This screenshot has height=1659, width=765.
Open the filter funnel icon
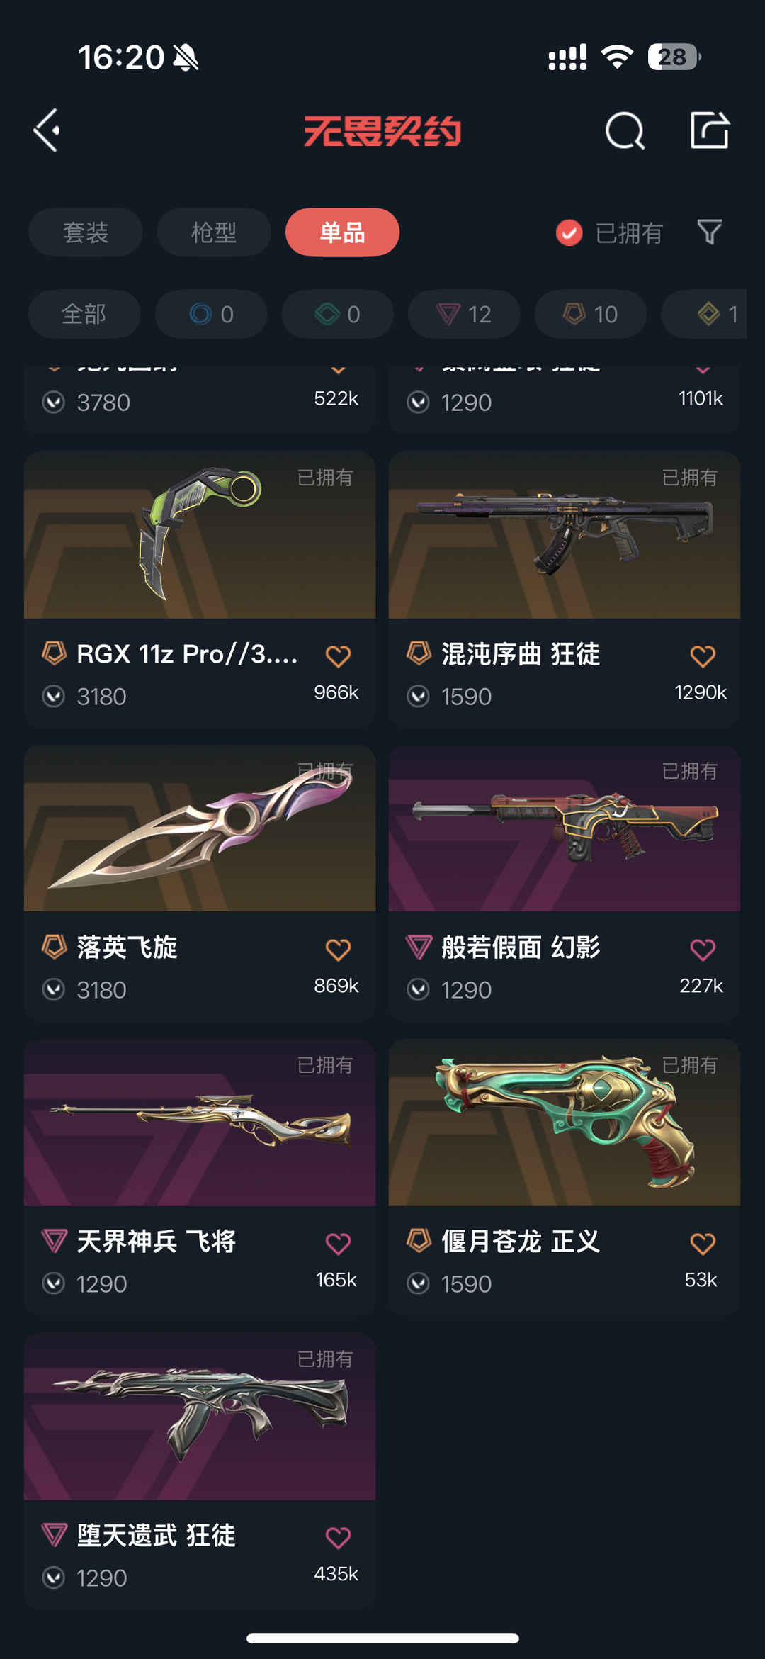click(710, 232)
